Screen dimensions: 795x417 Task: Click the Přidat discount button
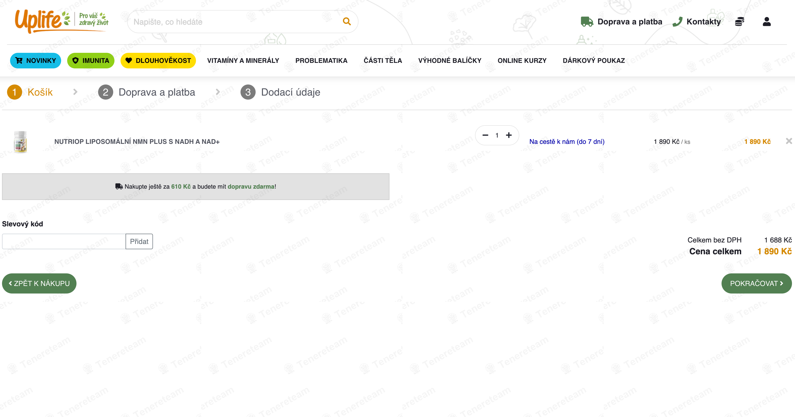139,241
